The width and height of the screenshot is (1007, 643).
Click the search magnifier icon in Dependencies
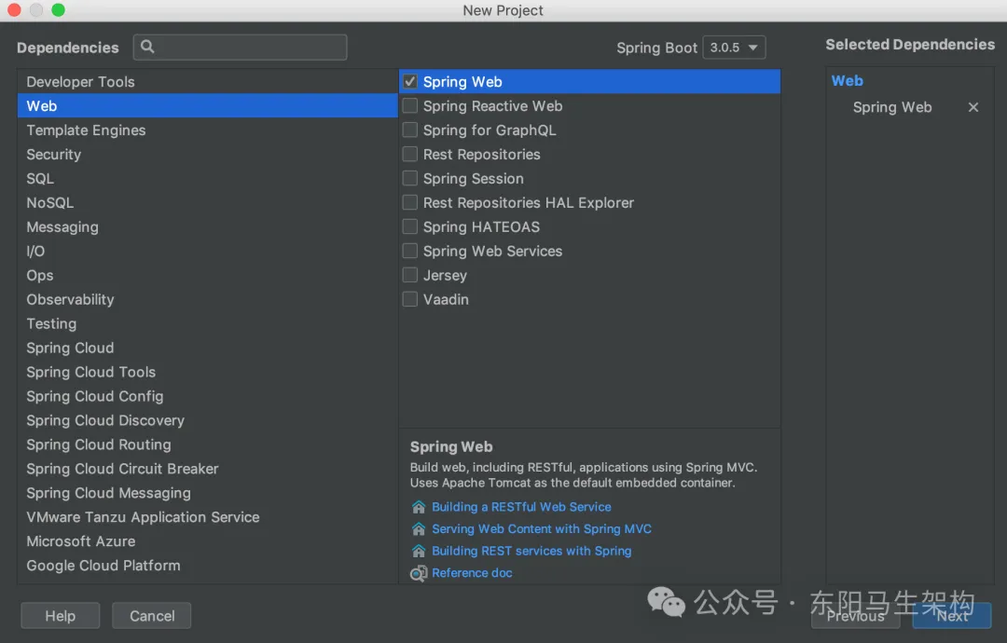pos(147,47)
